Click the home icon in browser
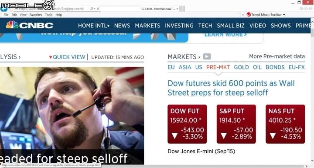This screenshot has width=314, height=168. (x=301, y=9)
